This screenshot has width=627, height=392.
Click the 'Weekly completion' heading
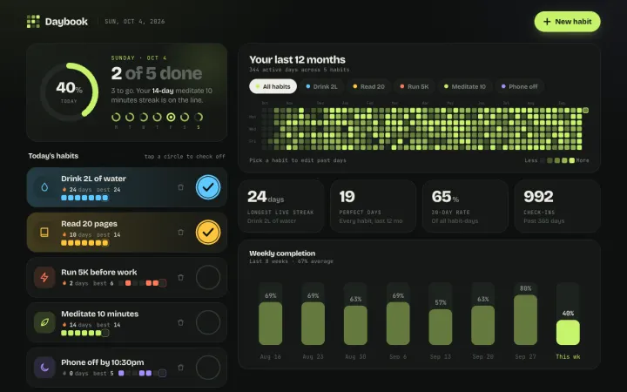pos(282,253)
